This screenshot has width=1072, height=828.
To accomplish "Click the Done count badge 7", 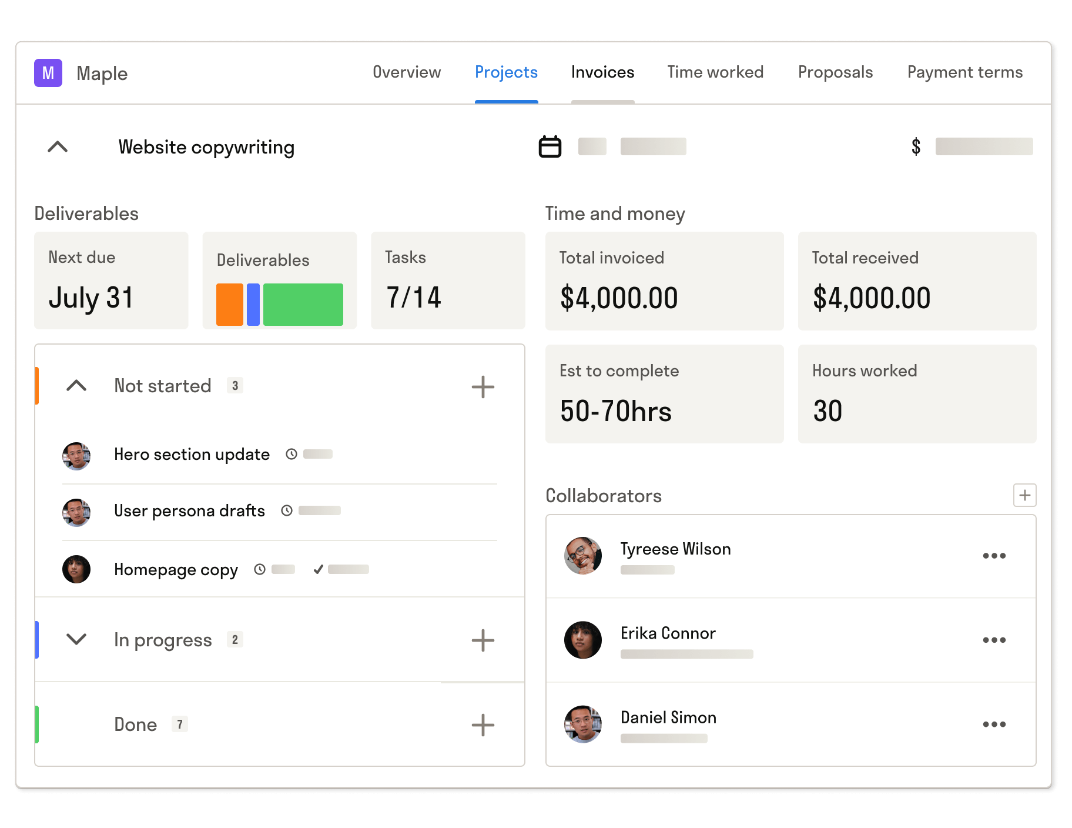I will click(x=180, y=724).
